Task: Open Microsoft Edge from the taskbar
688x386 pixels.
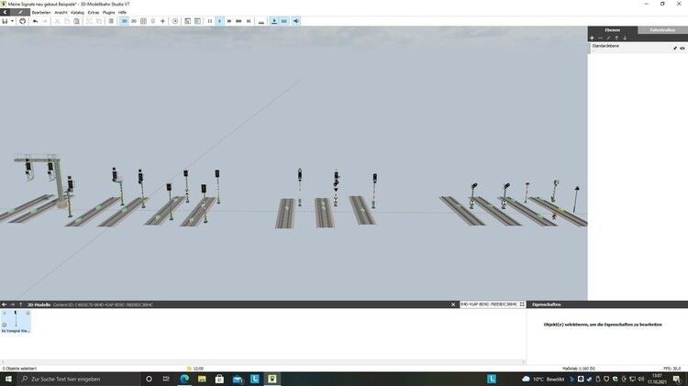Action: pyautogui.click(x=184, y=379)
